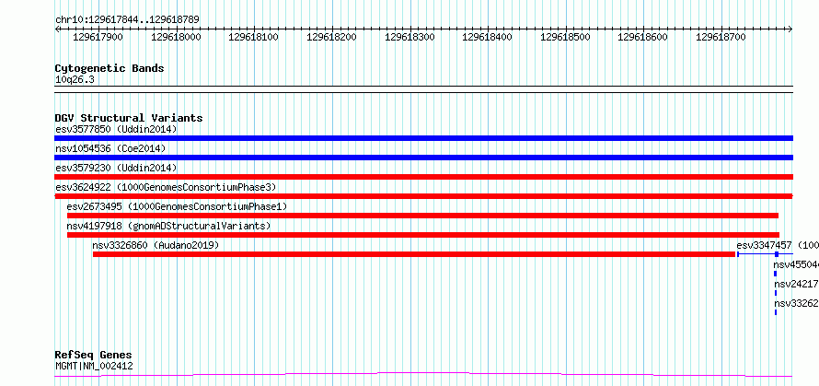Image resolution: width=819 pixels, height=386 pixels.
Task: Click ruler position 129617900
Action: coord(98,37)
